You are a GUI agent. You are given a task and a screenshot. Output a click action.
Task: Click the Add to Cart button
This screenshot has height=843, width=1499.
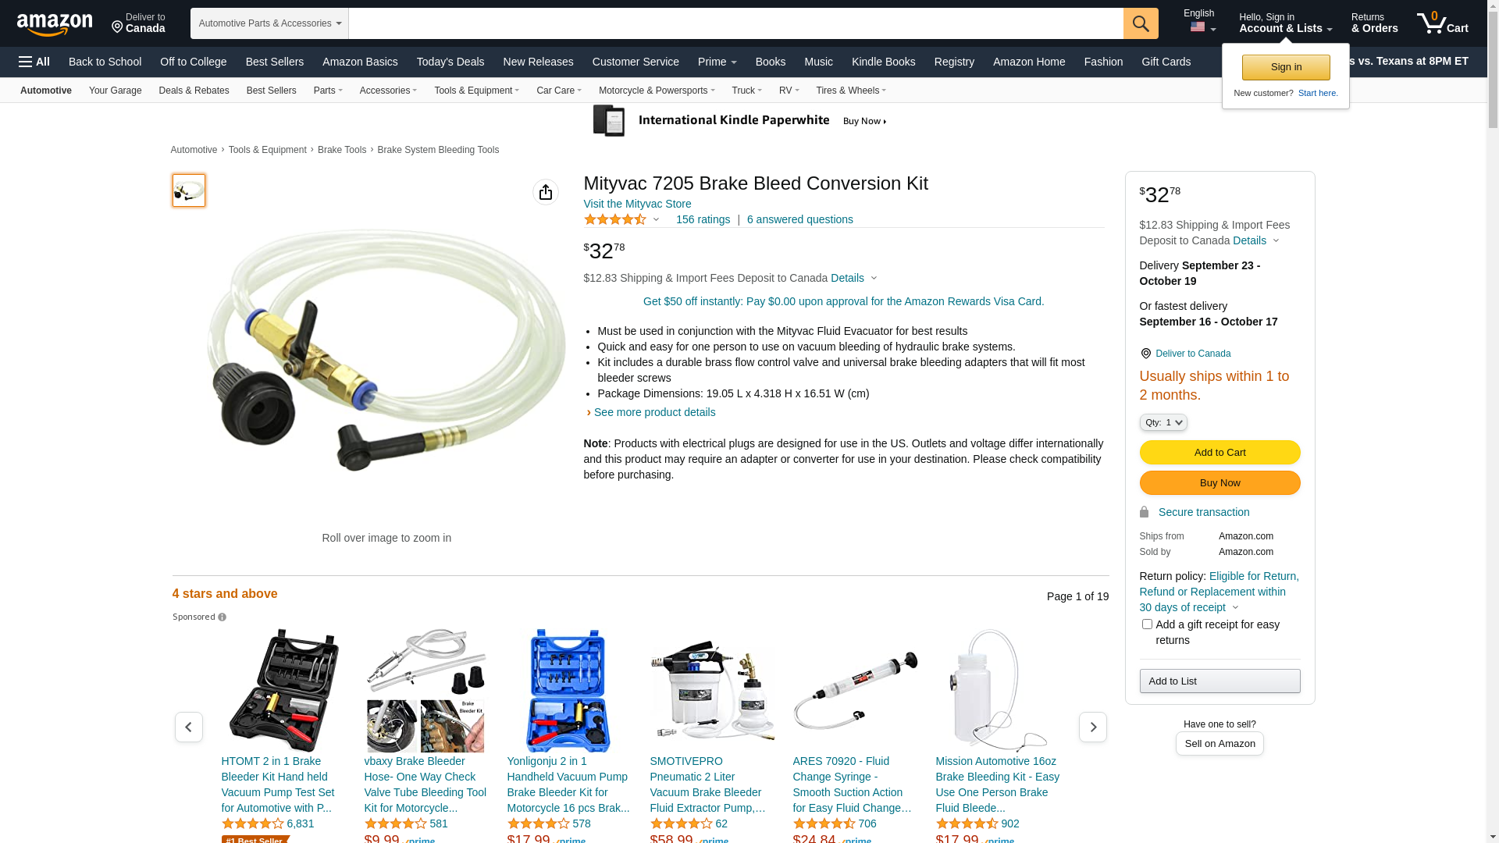point(1219,453)
